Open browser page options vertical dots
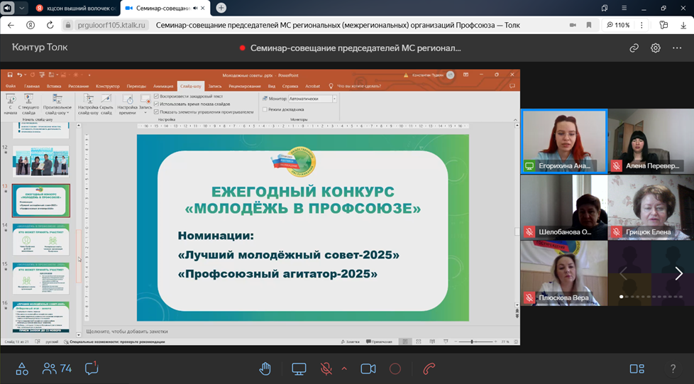 point(641,26)
